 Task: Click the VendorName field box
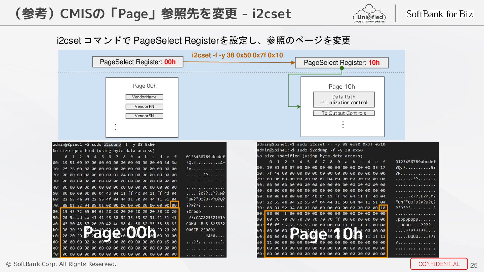(x=144, y=97)
